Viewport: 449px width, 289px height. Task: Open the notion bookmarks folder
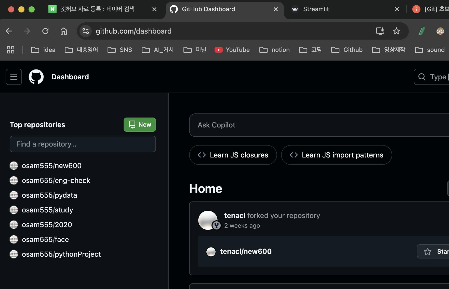(x=274, y=50)
